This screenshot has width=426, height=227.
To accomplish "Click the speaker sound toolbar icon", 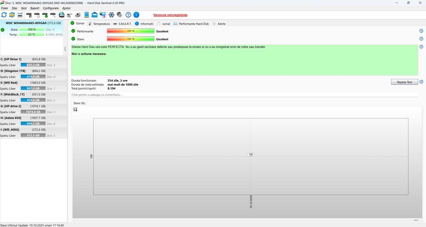I will [119, 15].
